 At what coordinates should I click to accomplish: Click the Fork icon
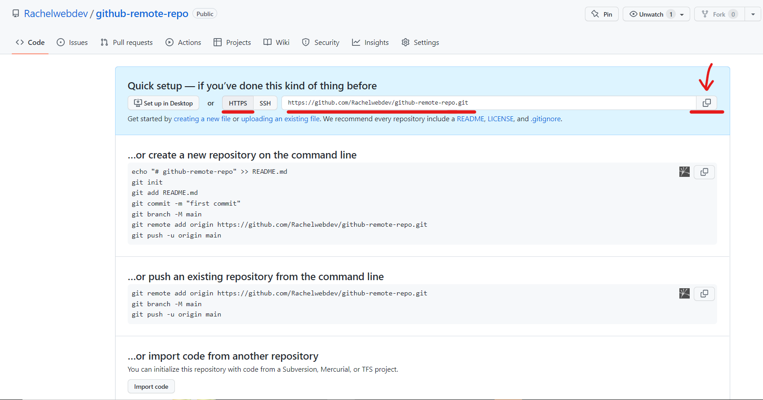(x=705, y=14)
